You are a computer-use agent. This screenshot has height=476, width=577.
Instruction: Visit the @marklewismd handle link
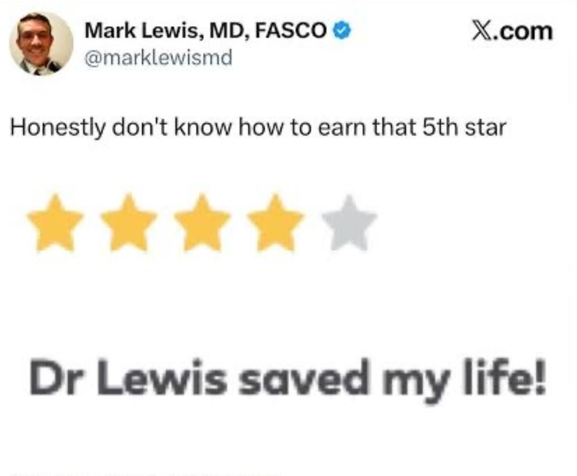coord(158,57)
